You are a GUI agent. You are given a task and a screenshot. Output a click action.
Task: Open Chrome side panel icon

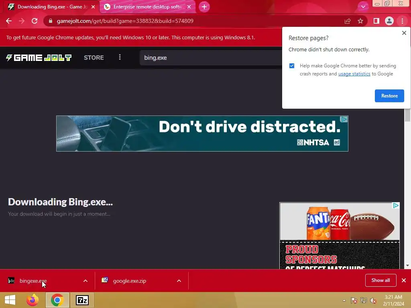[376, 21]
